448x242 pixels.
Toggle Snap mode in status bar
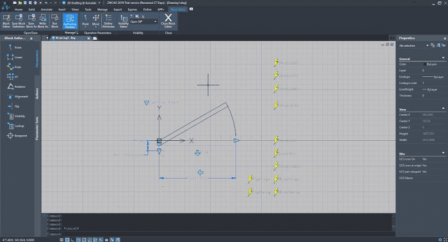click(61, 239)
